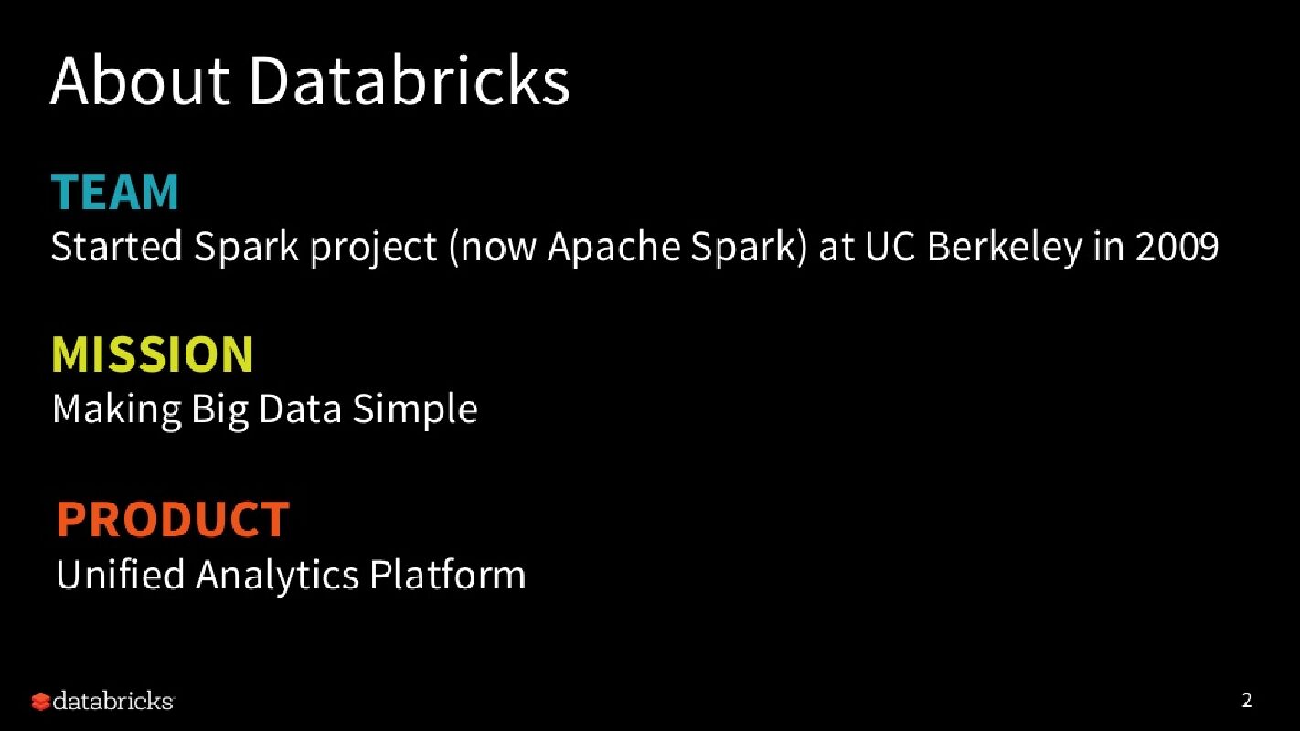Click the red Databricks logo icon
This screenshot has height=731, width=1300.
click(x=40, y=702)
